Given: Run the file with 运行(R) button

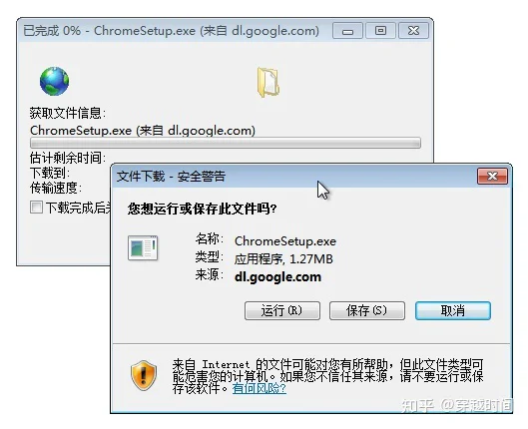Looking at the screenshot, I should (282, 310).
